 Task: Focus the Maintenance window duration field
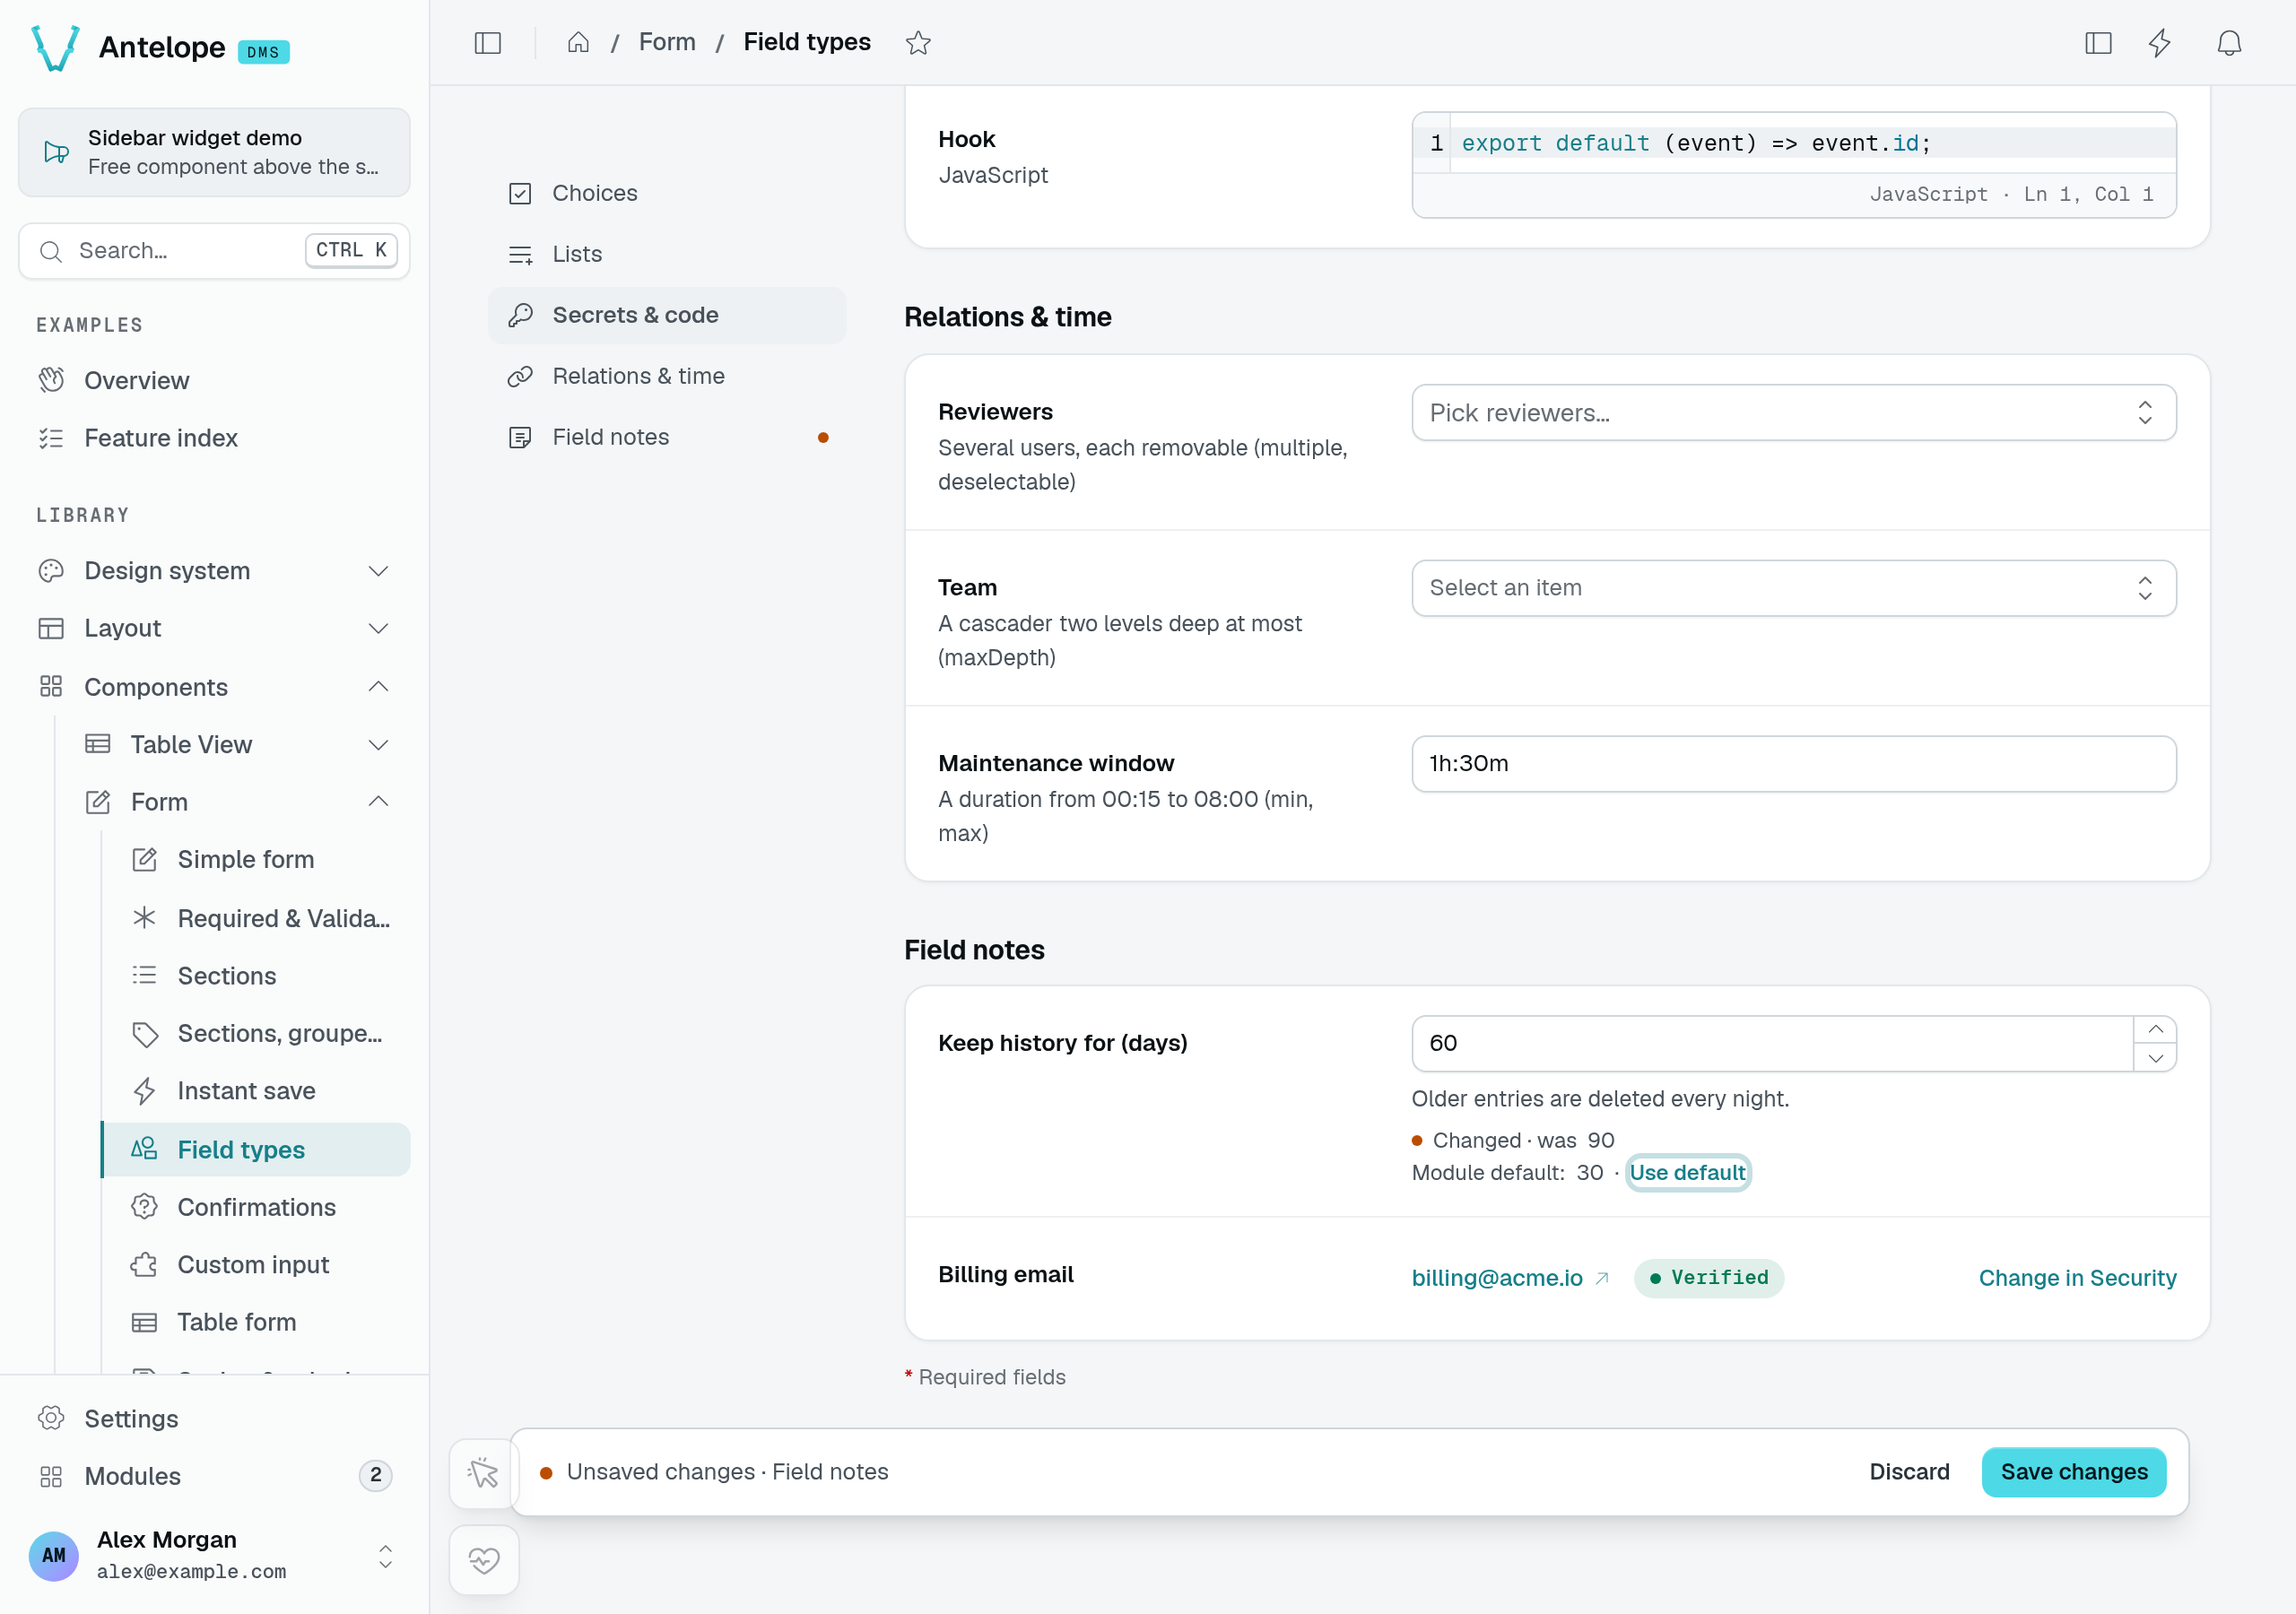tap(1793, 764)
